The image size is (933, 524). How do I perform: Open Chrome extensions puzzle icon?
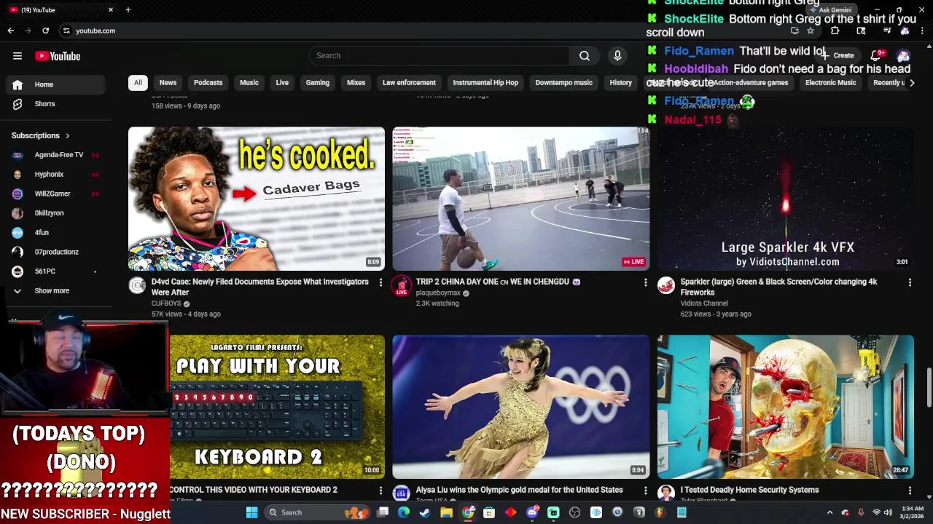pos(835,31)
